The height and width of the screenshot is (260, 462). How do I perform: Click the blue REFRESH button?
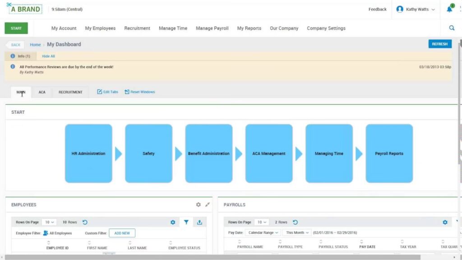pos(439,44)
